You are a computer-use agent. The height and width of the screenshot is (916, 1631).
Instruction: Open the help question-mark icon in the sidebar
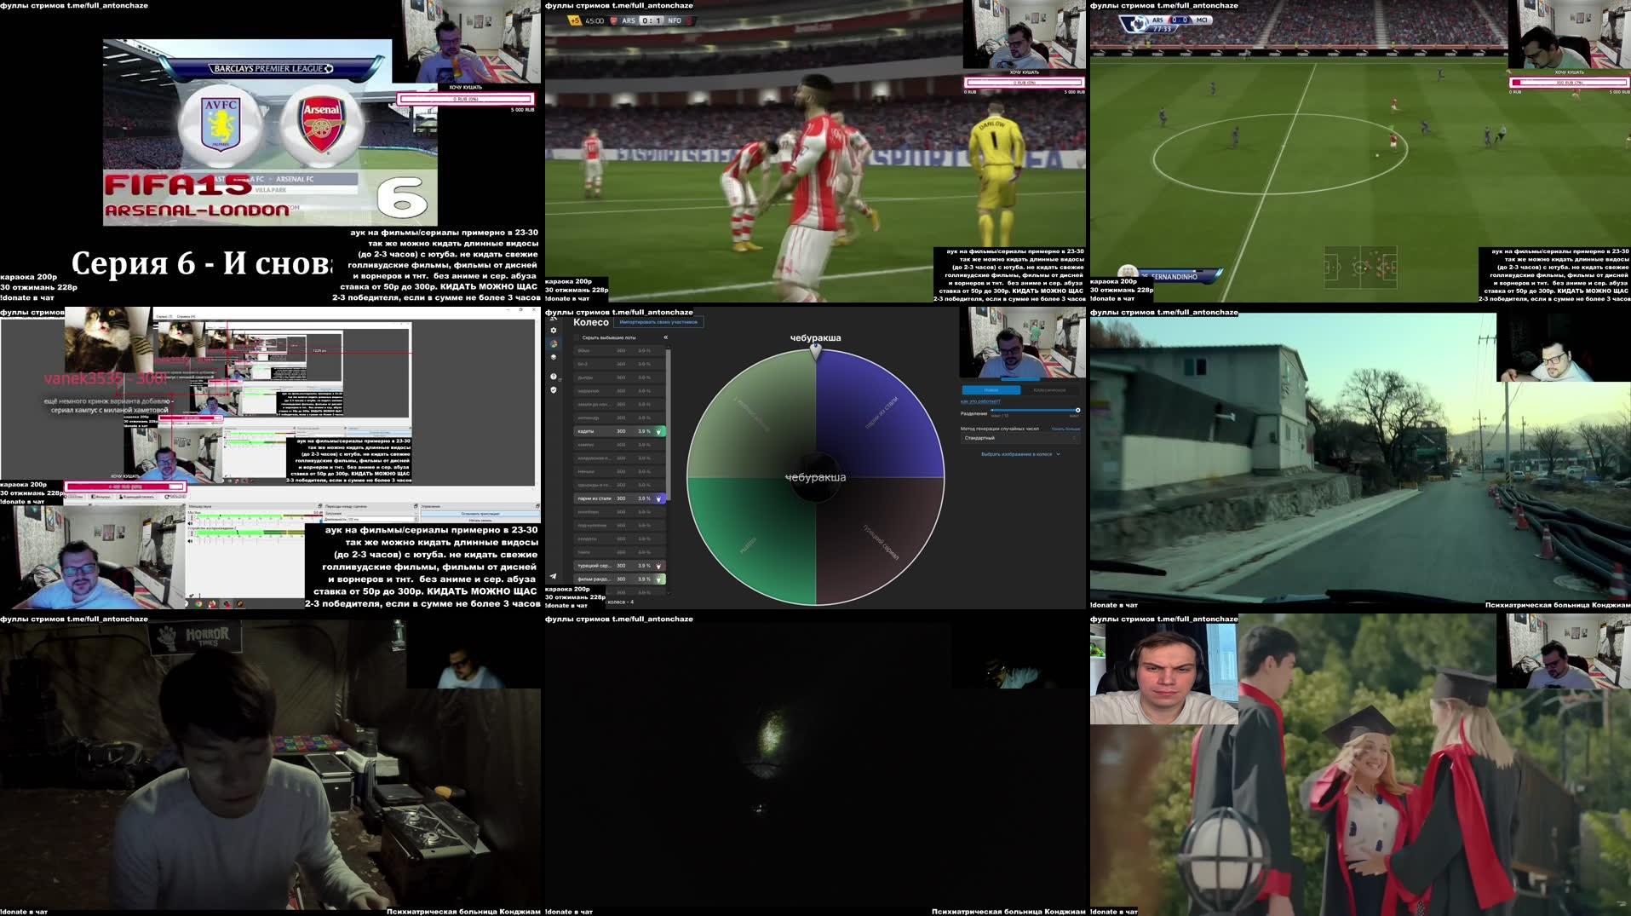(553, 376)
